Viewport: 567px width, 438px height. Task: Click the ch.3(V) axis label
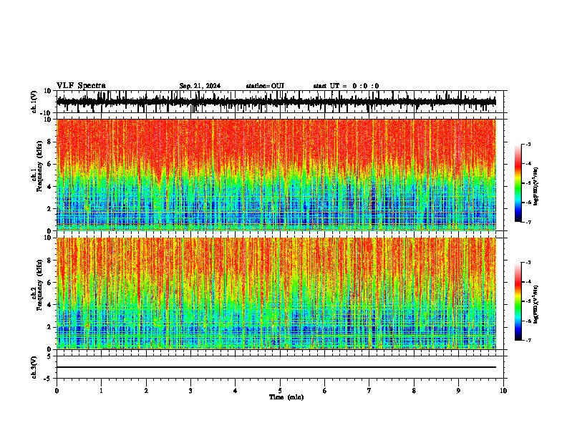(x=35, y=367)
